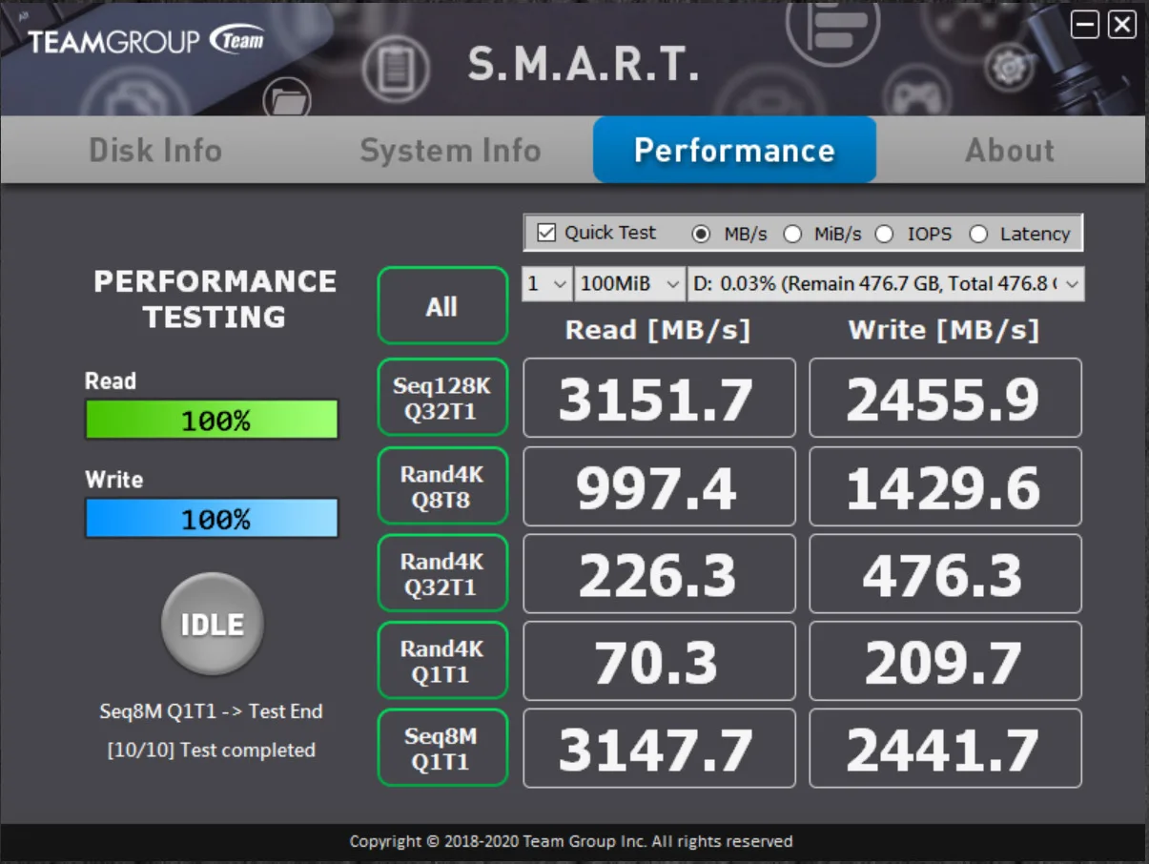This screenshot has height=864, width=1149.
Task: Click the TEAMGROUP logo in header
Action: (x=146, y=41)
